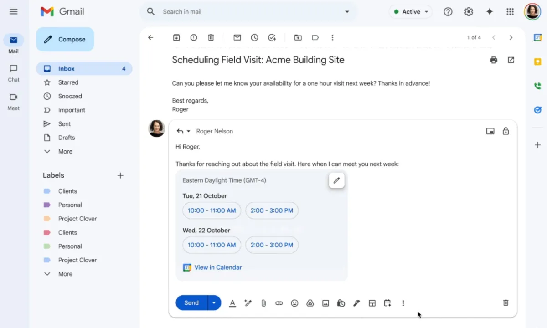Attach a file to the reply
This screenshot has height=328, width=547.
click(x=263, y=303)
